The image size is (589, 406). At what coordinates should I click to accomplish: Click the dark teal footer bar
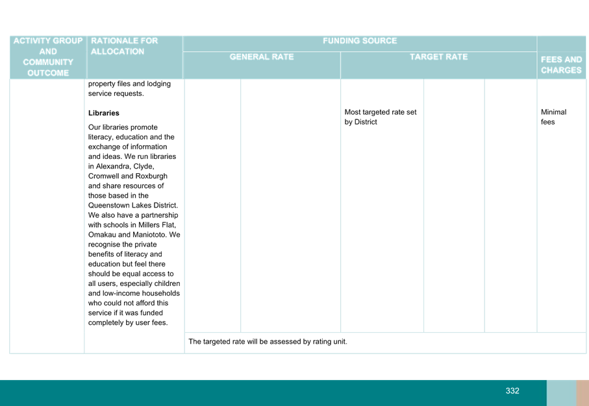(260, 393)
